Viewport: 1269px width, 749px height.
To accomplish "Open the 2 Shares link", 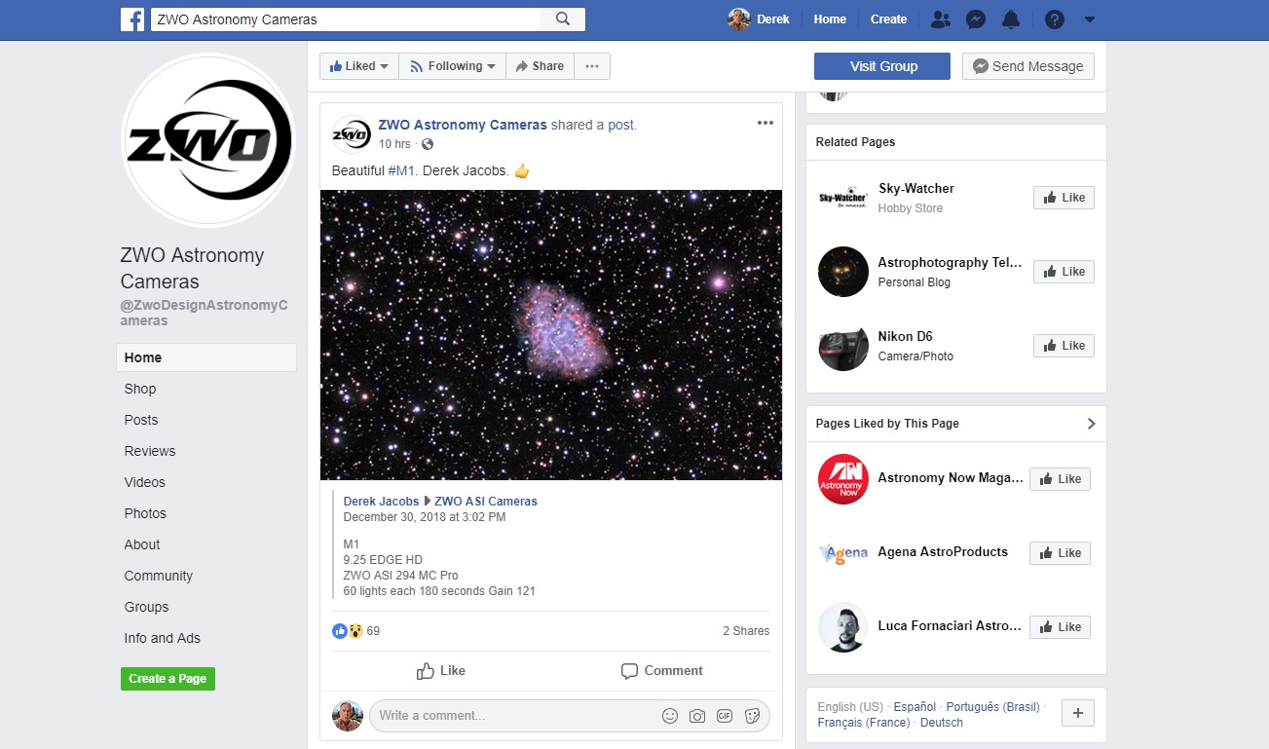I will click(x=746, y=631).
